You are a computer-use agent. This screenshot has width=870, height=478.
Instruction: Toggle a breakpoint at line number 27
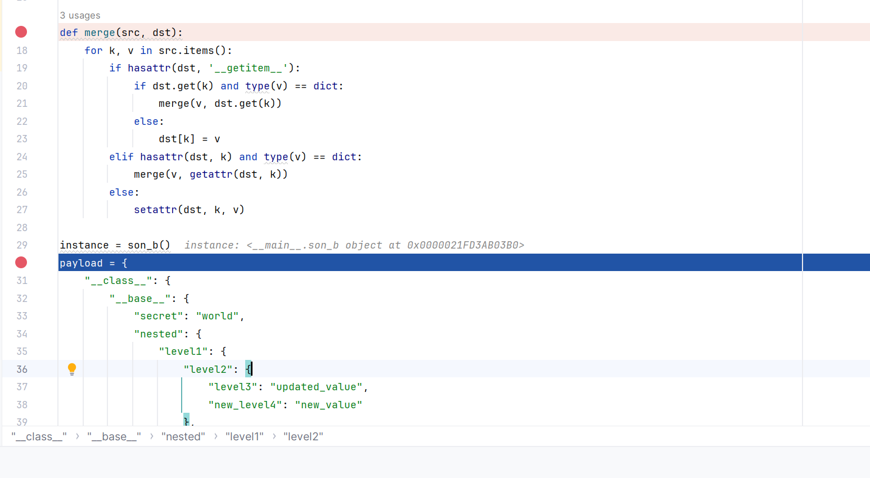[22, 210]
